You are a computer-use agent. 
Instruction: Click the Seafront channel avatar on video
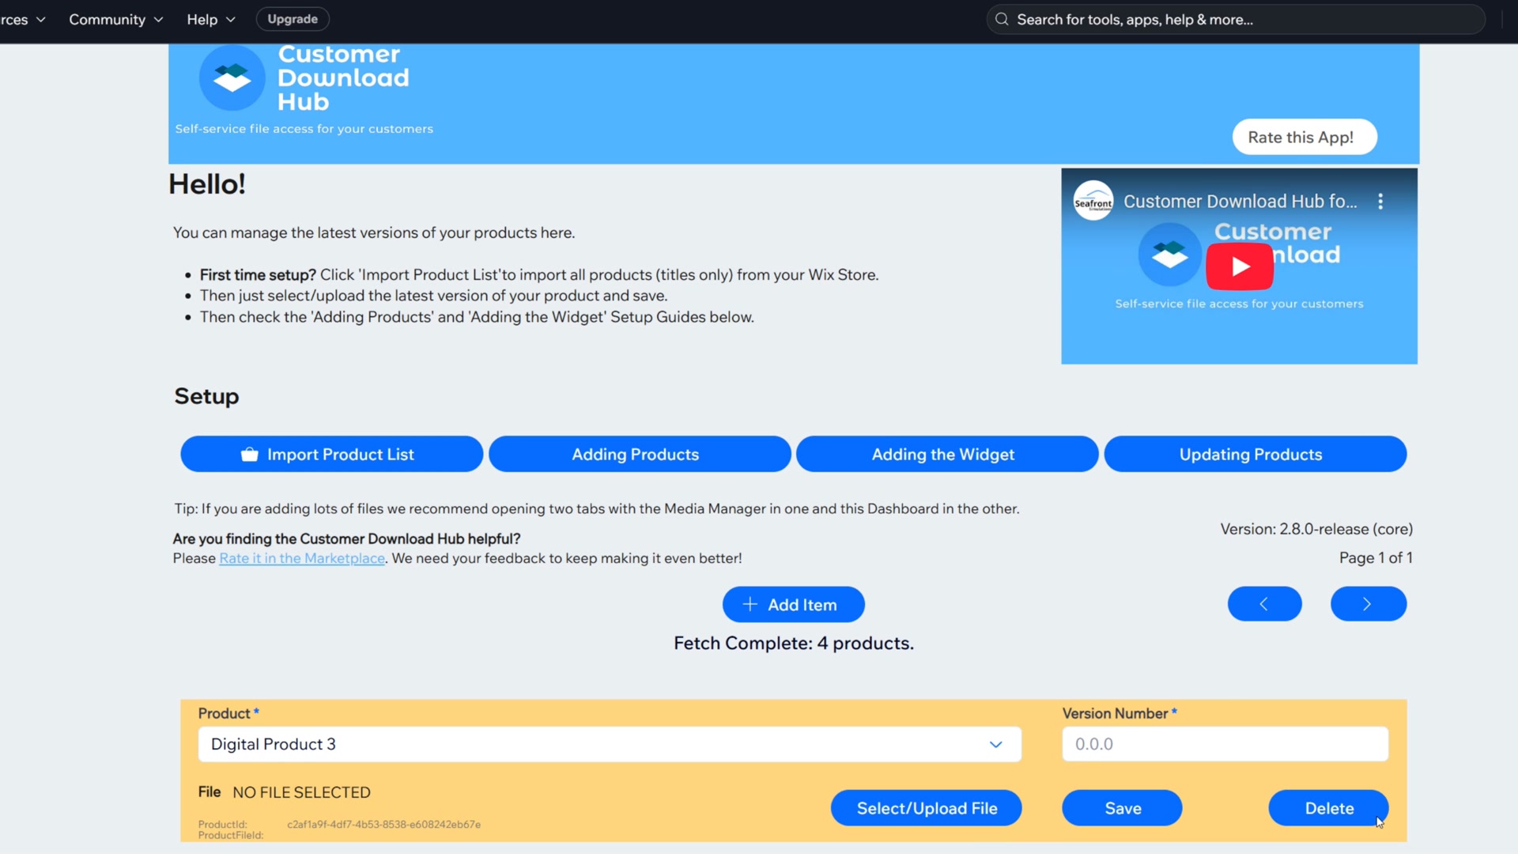click(1093, 201)
